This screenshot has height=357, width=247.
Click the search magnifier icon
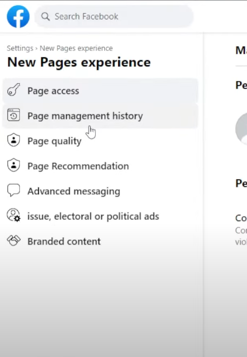click(x=46, y=17)
